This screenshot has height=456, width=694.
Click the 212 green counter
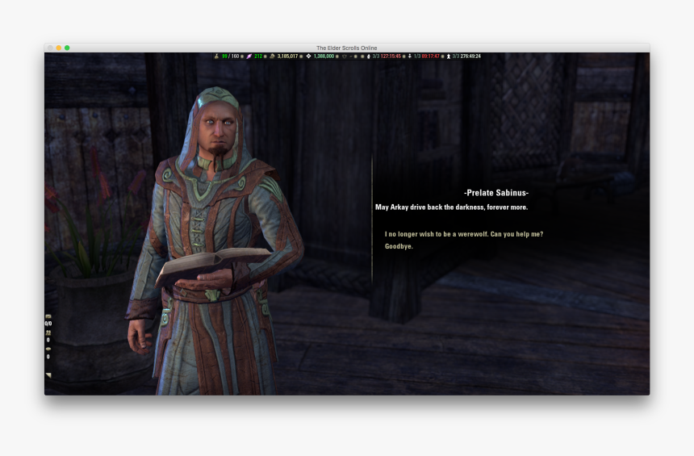tap(258, 56)
